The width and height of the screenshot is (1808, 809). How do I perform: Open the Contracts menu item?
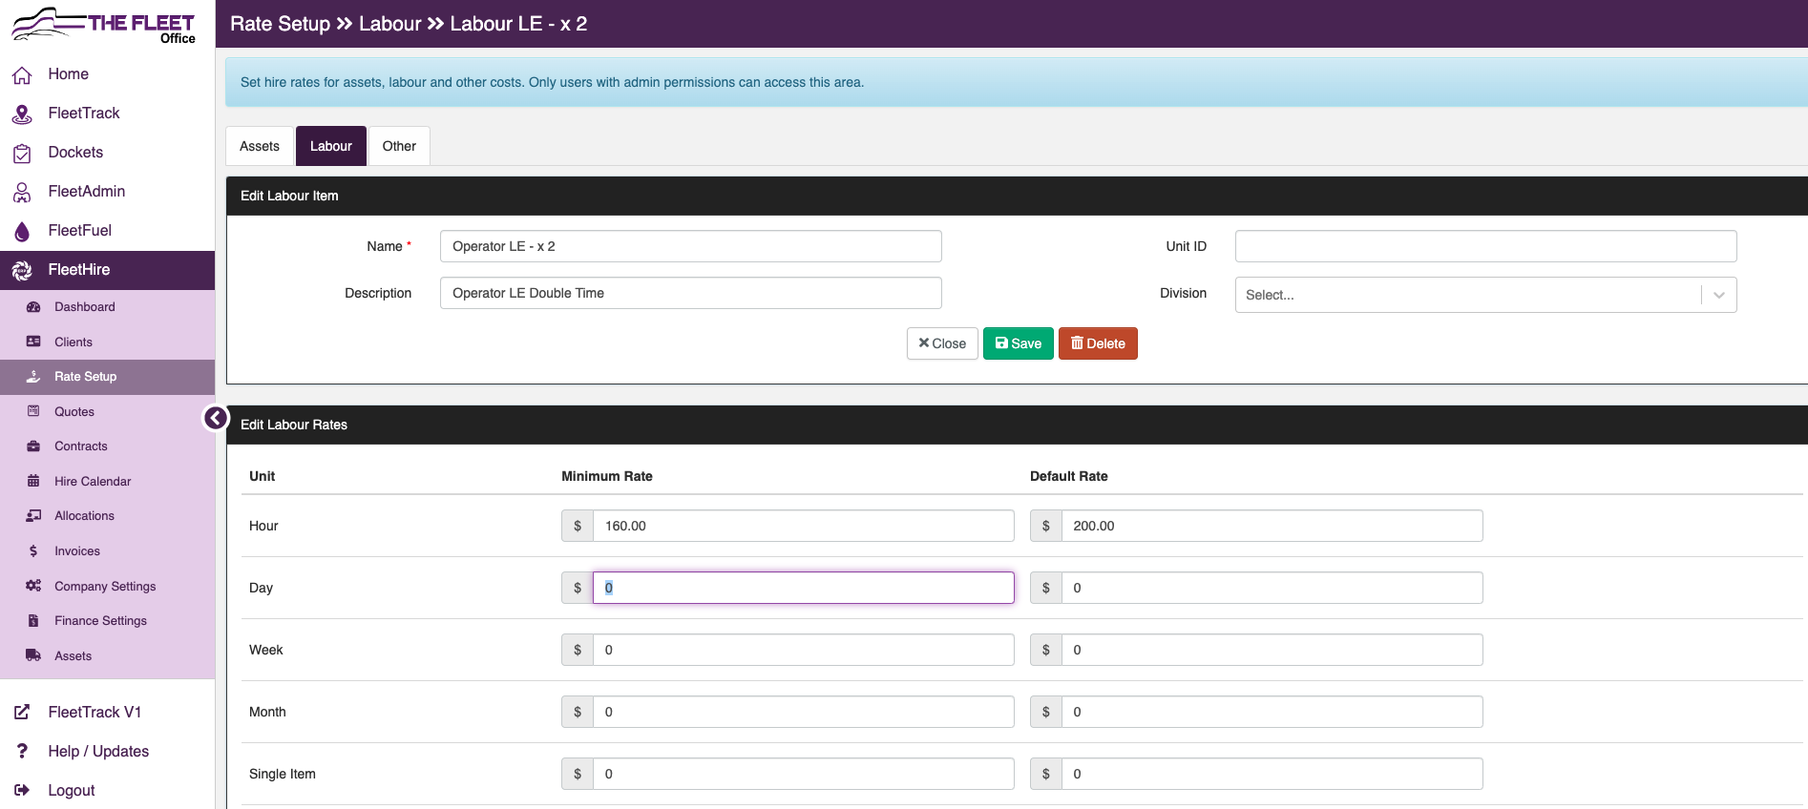pyautogui.click(x=107, y=446)
